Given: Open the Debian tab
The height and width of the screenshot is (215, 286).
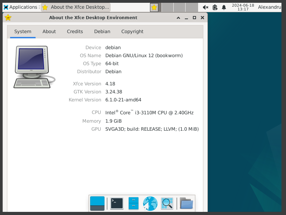Looking at the screenshot, I should [x=102, y=31].
